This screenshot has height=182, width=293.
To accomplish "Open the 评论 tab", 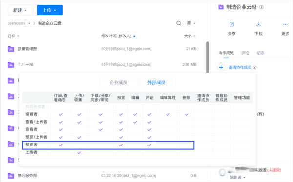I will [245, 53].
